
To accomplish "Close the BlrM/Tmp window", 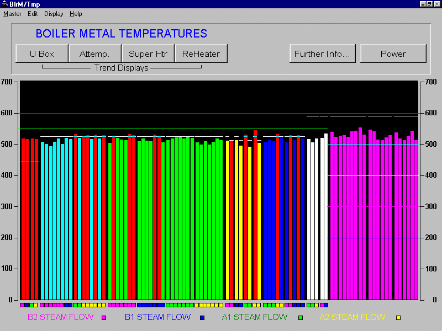I will (x=437, y=4).
